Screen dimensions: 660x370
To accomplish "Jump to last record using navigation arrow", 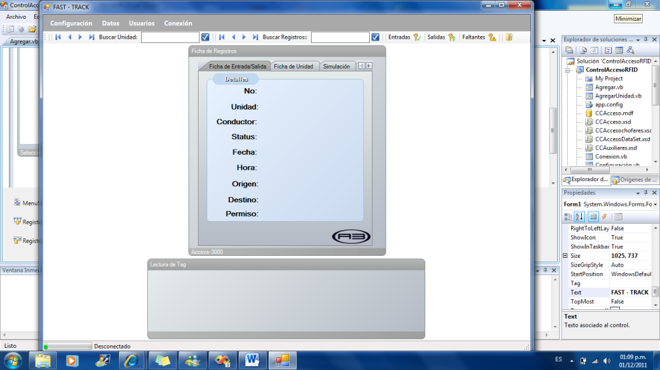I will click(x=255, y=37).
